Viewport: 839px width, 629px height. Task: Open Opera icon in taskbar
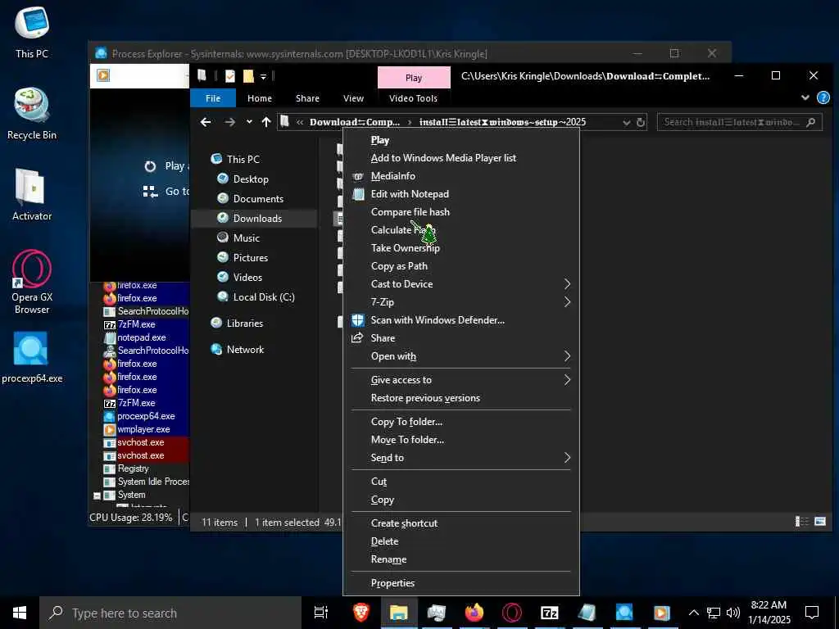pyautogui.click(x=511, y=613)
